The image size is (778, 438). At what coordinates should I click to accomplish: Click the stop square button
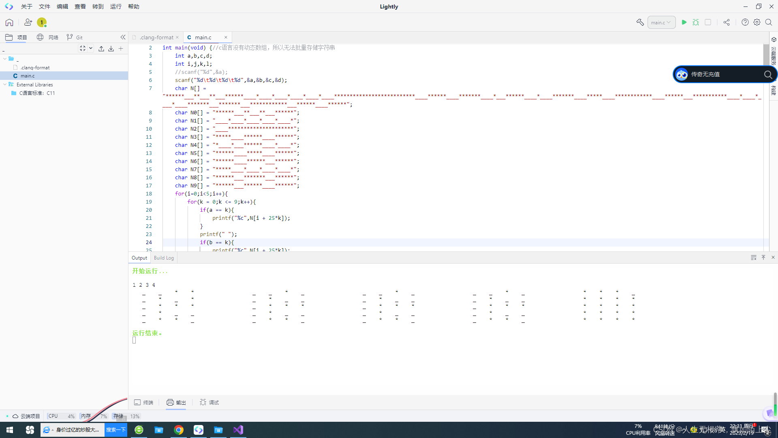pos(708,22)
